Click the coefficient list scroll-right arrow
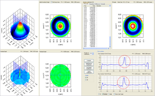 (108, 48)
